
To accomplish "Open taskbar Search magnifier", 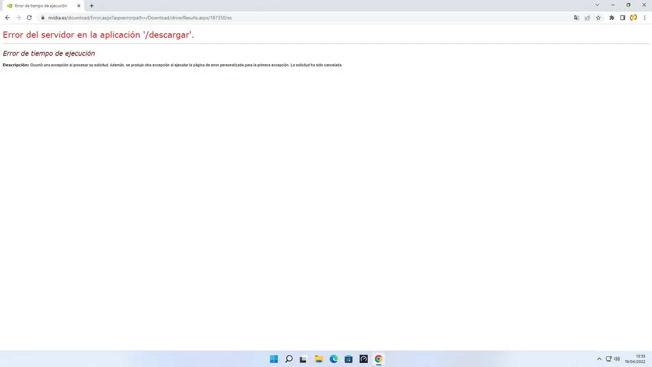I will click(289, 359).
